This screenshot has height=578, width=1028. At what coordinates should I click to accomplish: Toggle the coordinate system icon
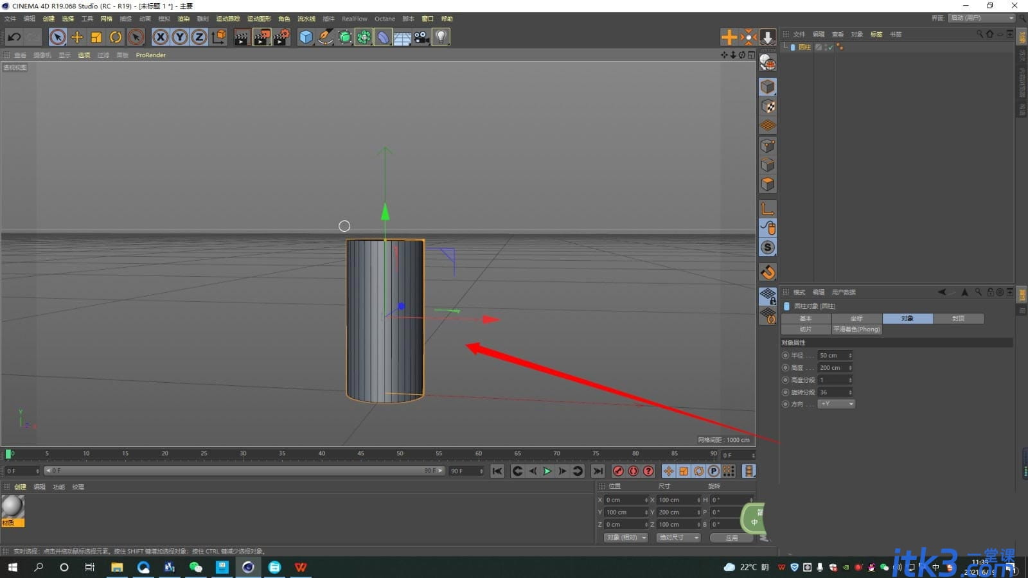(218, 37)
